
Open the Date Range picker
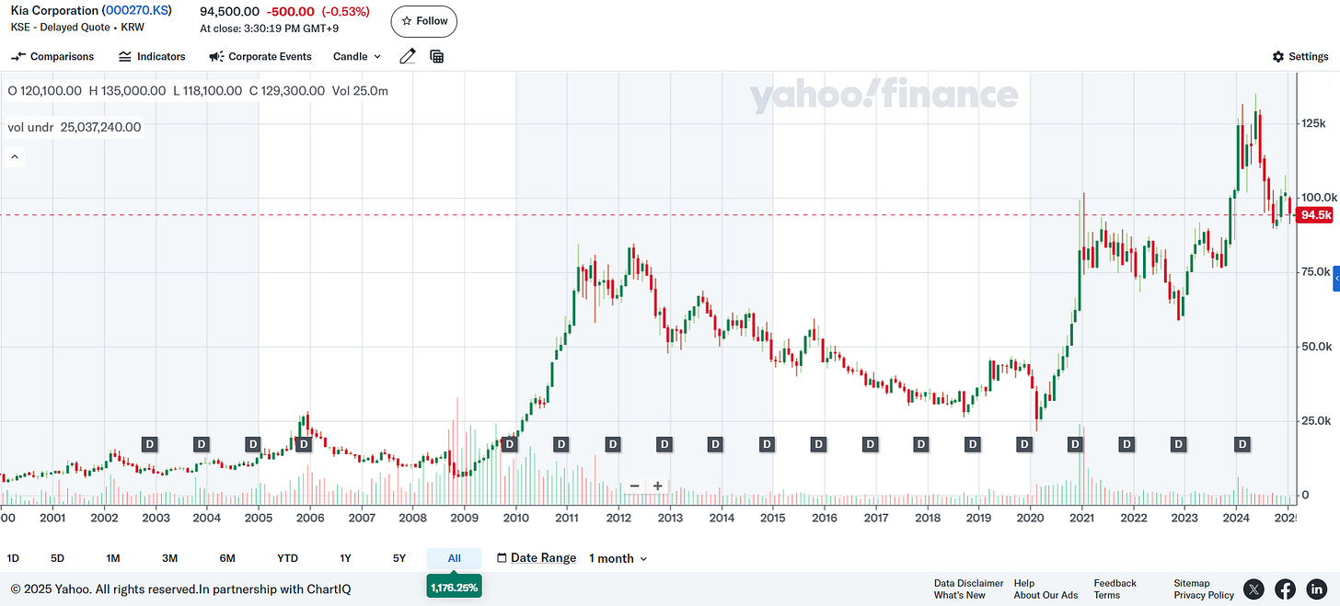tap(537, 558)
